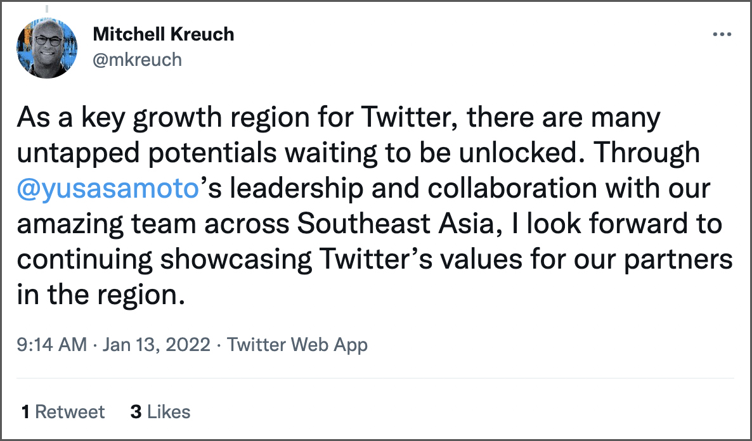Open the @yusasamoto mention link
752x441 pixels.
point(108,189)
